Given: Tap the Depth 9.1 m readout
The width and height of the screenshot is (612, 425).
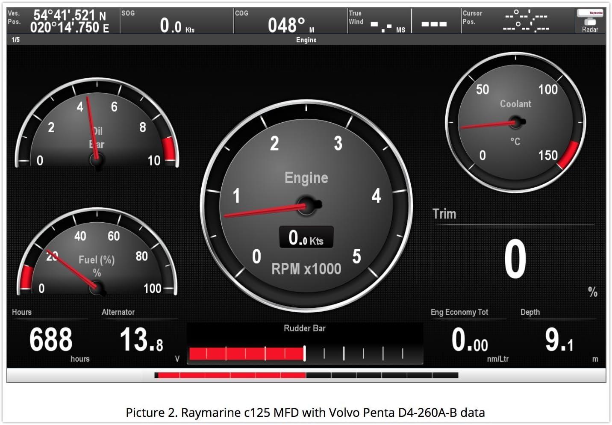Looking at the screenshot, I should click(559, 340).
